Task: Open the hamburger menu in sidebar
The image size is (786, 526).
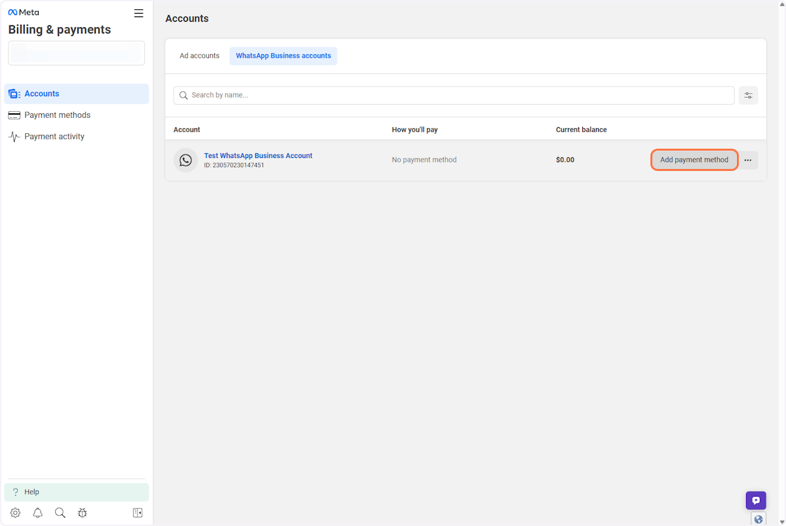Action: [x=138, y=13]
